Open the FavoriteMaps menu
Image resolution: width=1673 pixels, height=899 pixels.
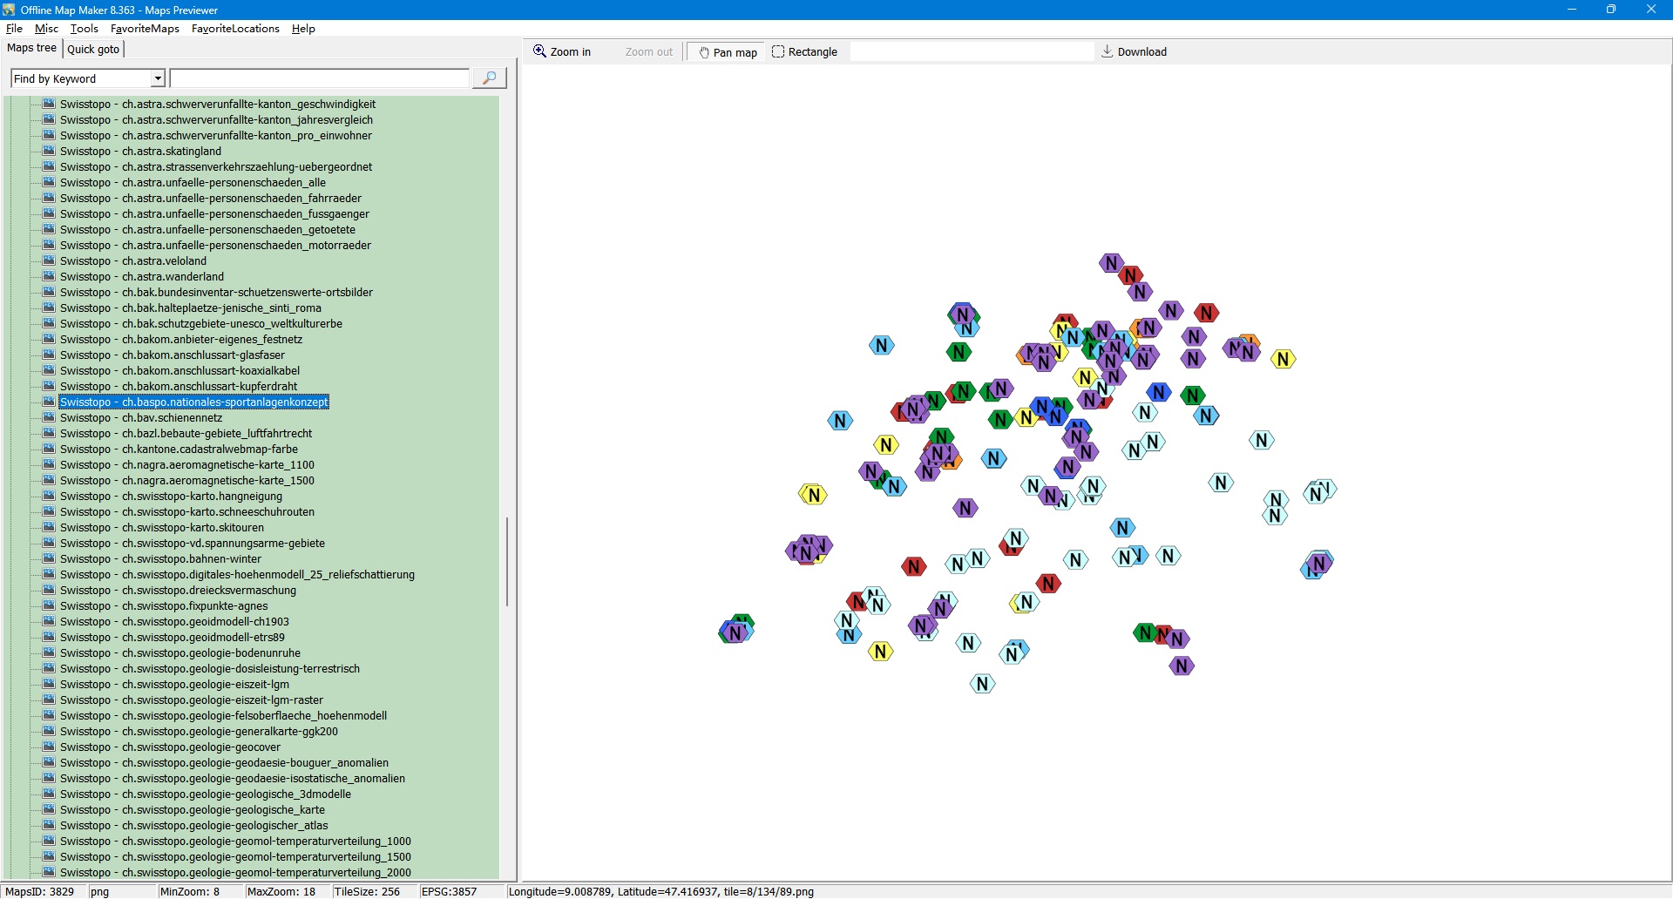click(x=145, y=29)
